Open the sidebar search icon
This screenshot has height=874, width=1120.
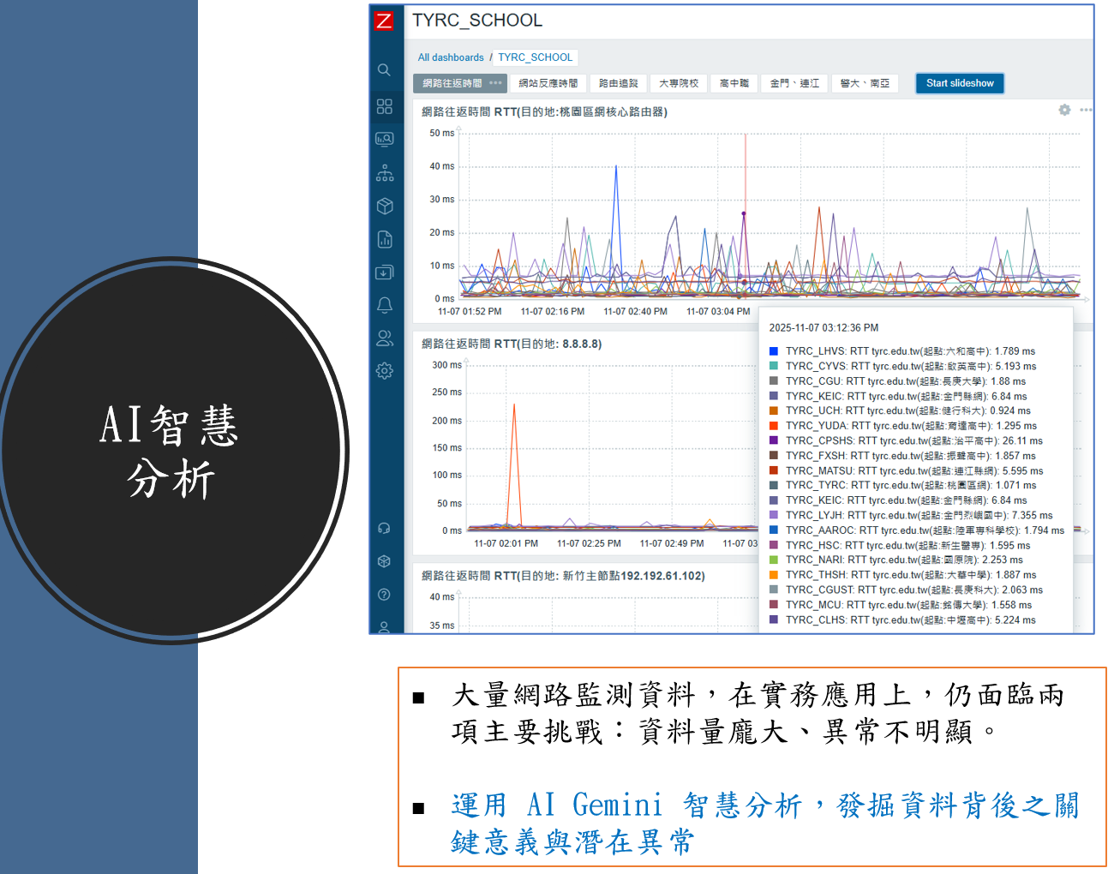[384, 70]
